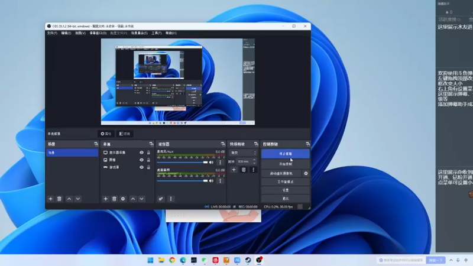Select the 游戏源 game capture source

click(x=114, y=167)
